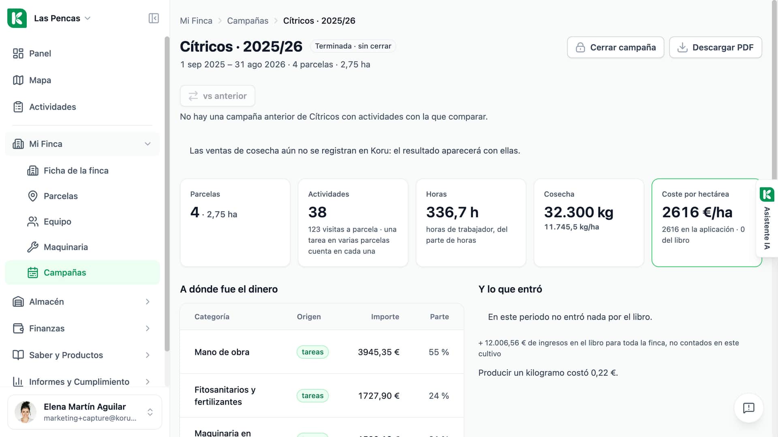This screenshot has height=437, width=778.
Task: Click the sidebar vertical scrollbar
Action: (x=167, y=194)
